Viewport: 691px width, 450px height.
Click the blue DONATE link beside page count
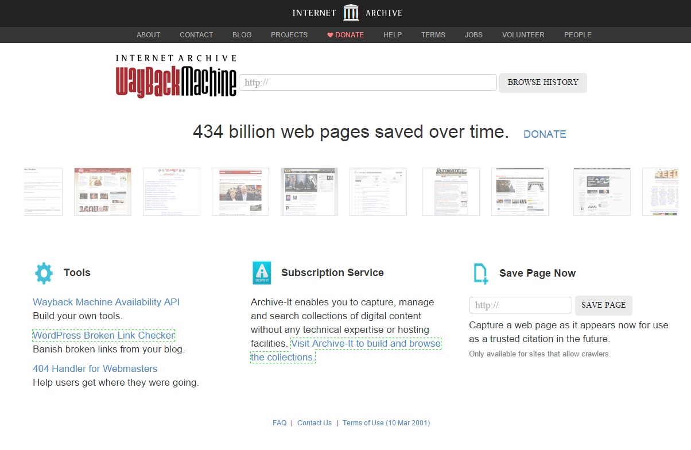click(x=545, y=134)
